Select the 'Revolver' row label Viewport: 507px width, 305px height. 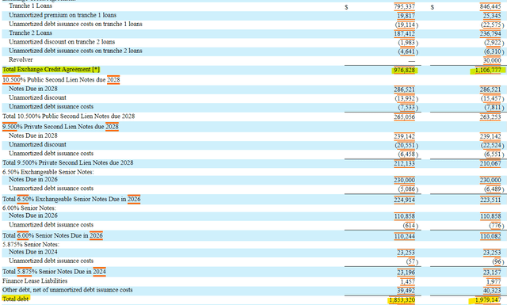click(21, 60)
